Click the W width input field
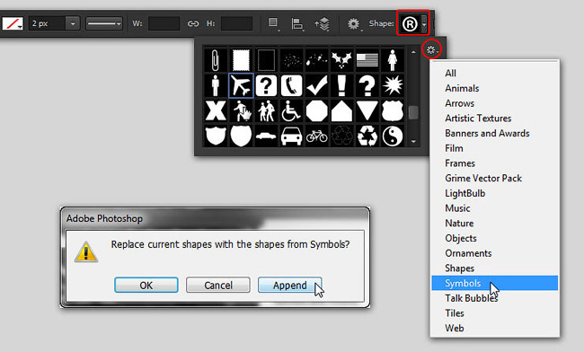Screen dimensions: 584x352 pyautogui.click(x=164, y=24)
